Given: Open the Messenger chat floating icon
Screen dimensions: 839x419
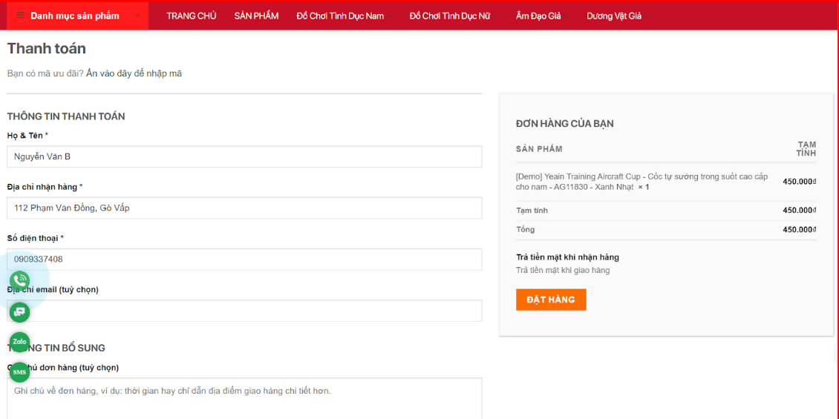Looking at the screenshot, I should tap(19, 312).
